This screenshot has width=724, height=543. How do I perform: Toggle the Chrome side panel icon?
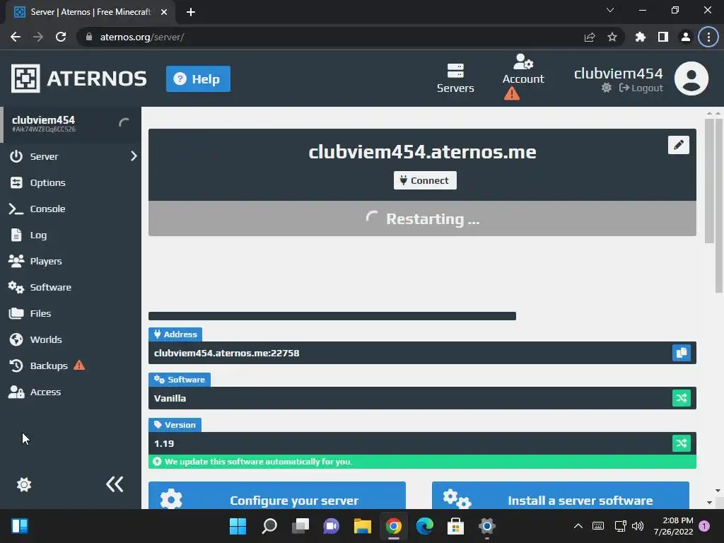[x=663, y=37]
